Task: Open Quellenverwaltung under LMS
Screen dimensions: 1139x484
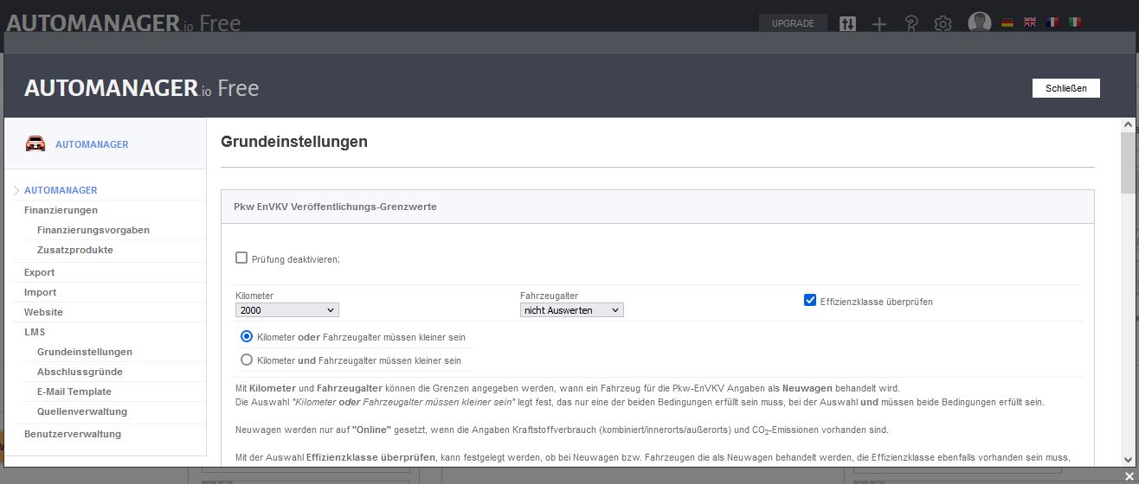Action: coord(82,411)
